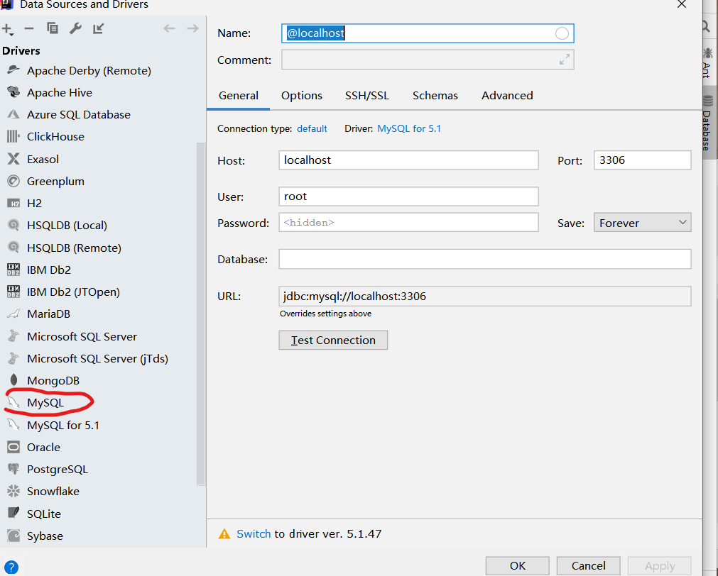Viewport: 718px width, 576px height.
Task: Click the OK button
Action: [518, 566]
